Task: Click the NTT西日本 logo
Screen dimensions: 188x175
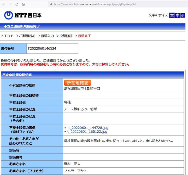Action: point(23,15)
